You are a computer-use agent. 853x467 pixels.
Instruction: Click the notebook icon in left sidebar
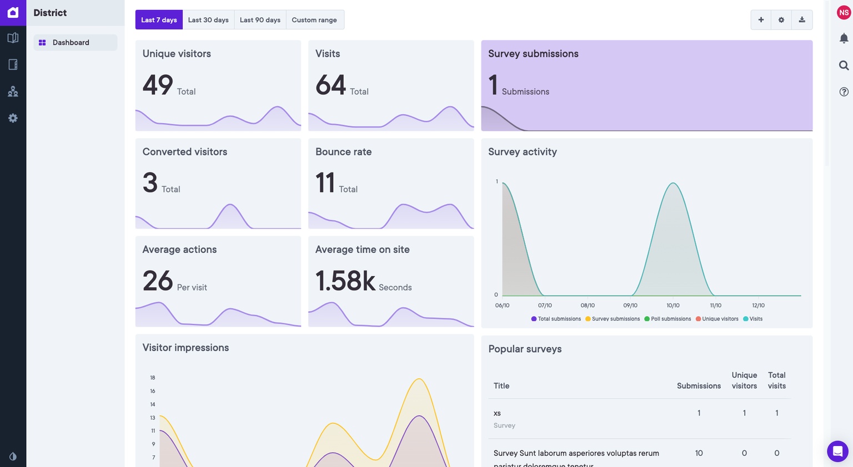[x=13, y=65]
